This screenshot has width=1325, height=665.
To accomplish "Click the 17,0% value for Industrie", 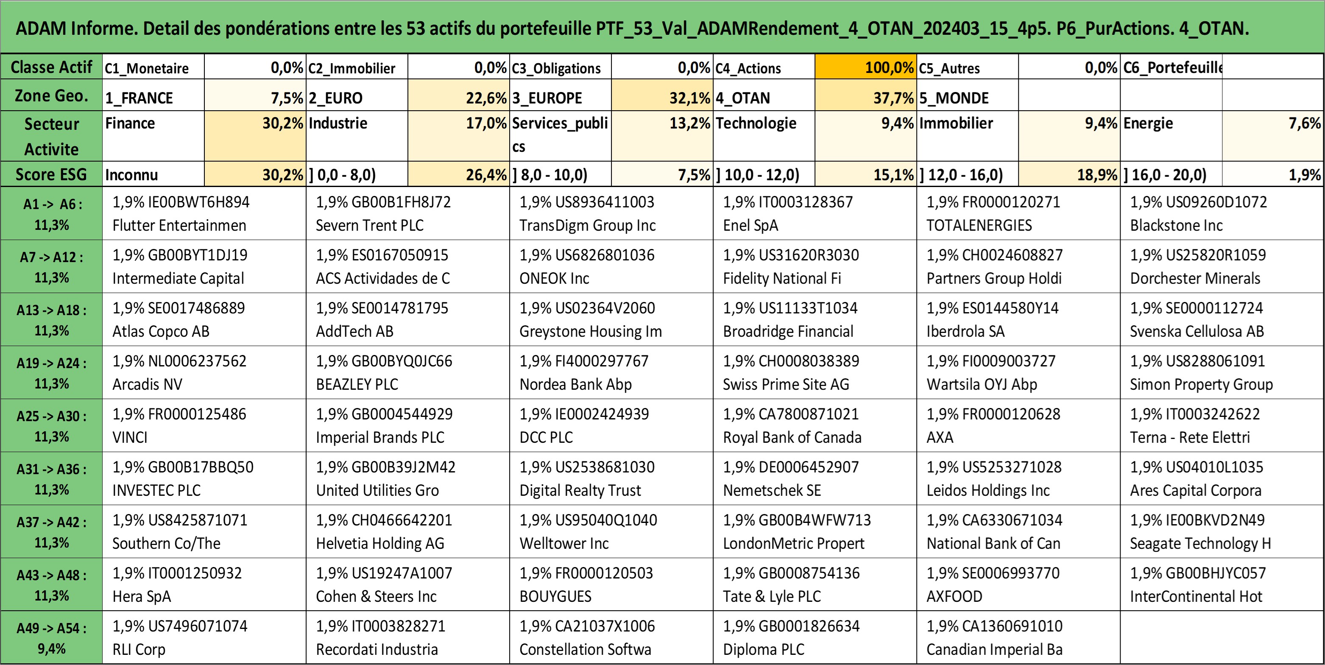I will point(459,136).
